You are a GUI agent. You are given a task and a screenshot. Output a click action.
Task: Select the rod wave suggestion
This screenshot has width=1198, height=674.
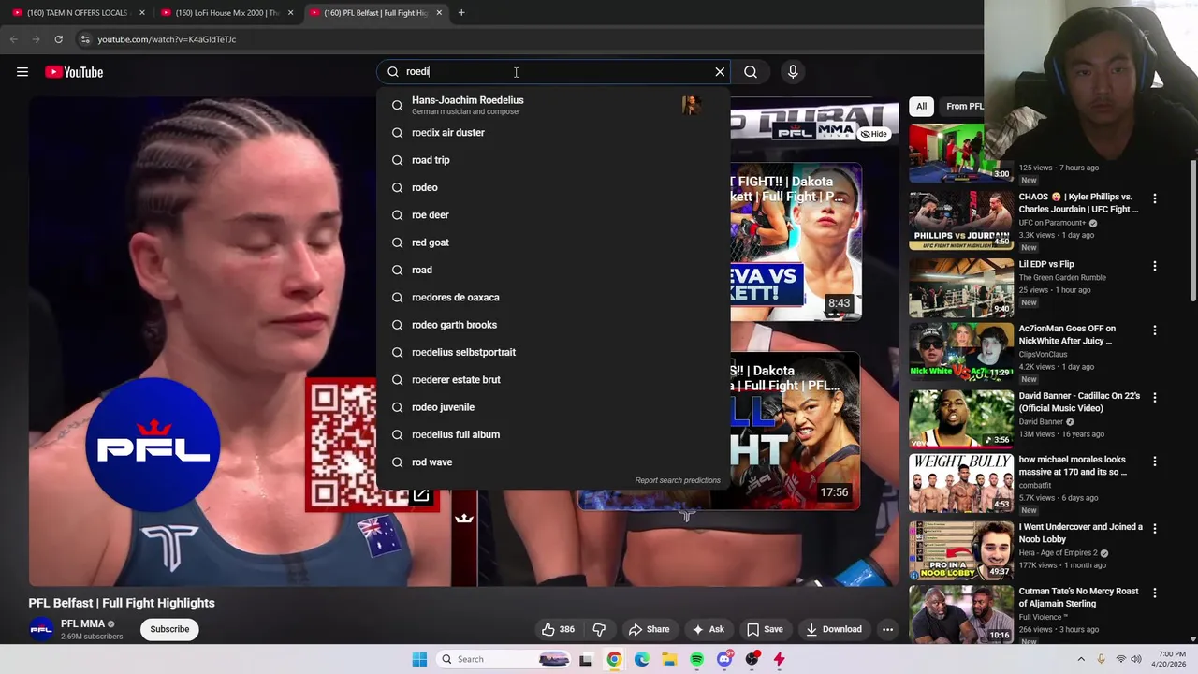point(553,462)
